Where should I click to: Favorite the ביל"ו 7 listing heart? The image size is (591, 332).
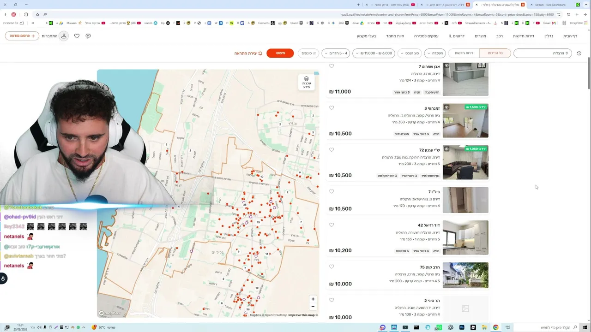(x=332, y=191)
